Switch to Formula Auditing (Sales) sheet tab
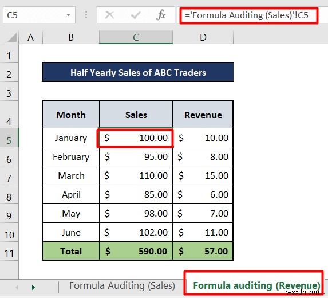 (x=122, y=285)
